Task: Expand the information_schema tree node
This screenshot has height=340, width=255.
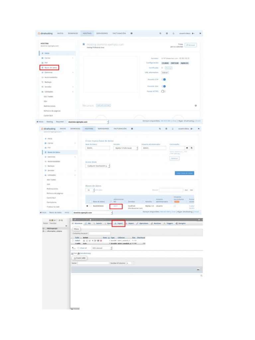Action: point(43,231)
